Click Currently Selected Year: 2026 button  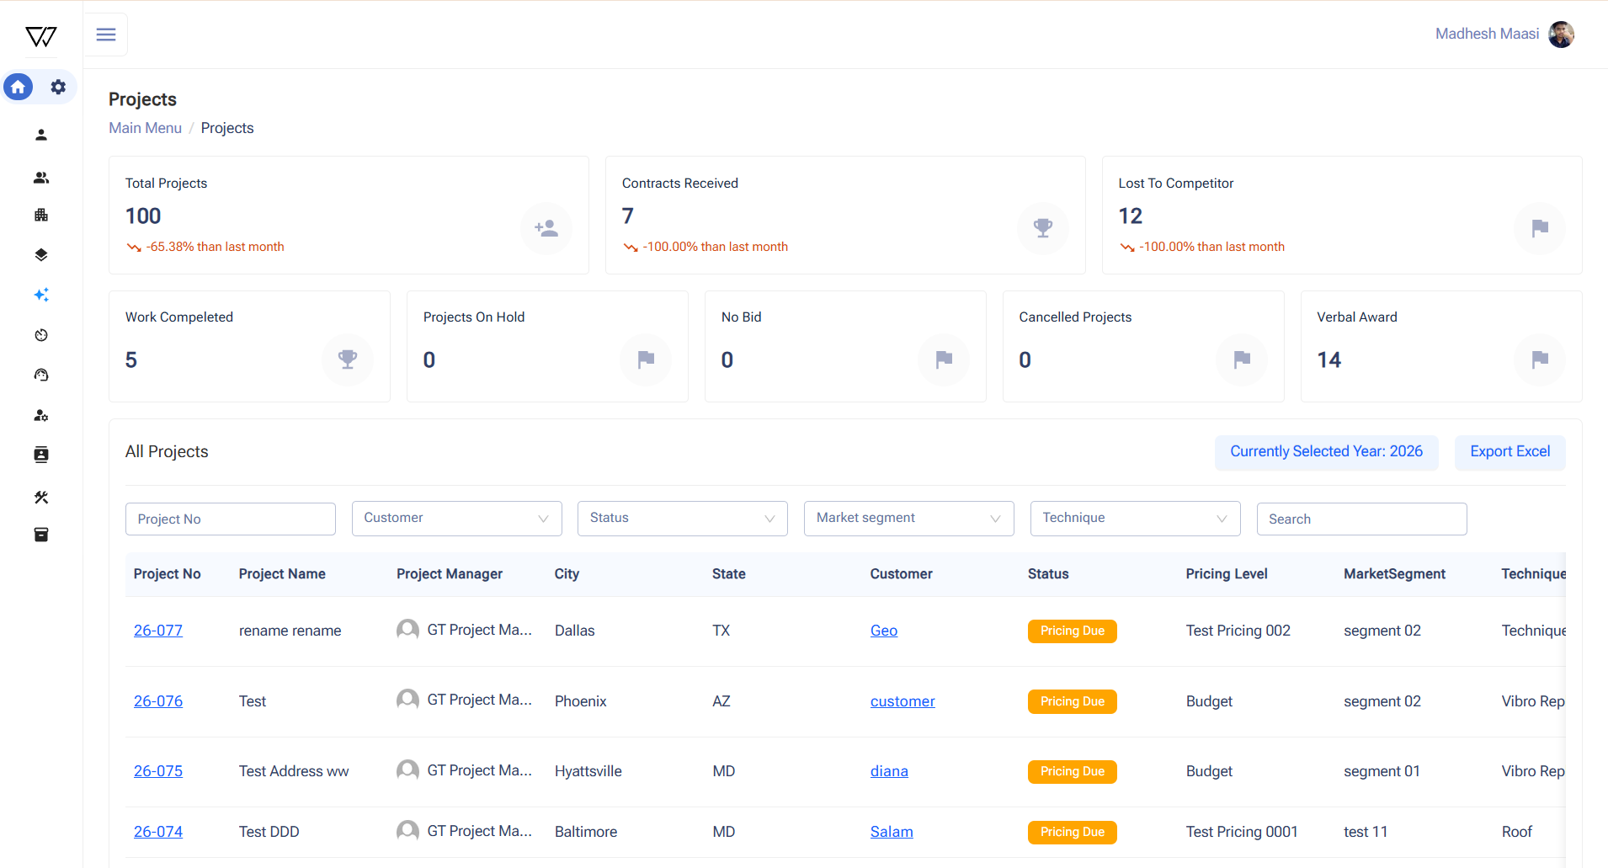(1326, 452)
